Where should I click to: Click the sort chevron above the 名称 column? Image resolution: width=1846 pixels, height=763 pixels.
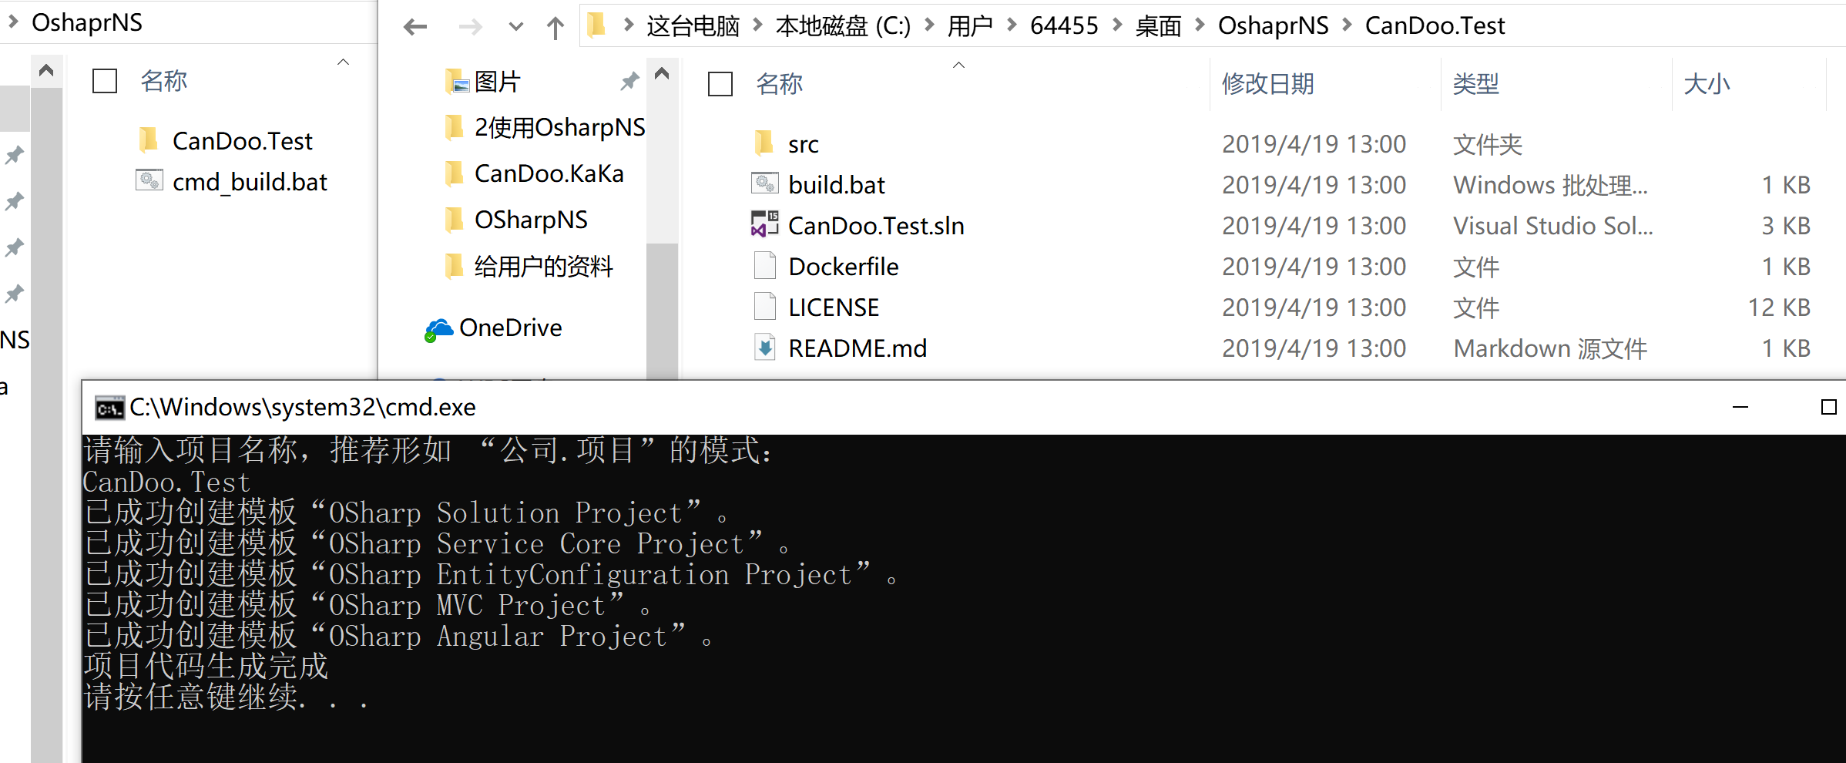coord(959,66)
